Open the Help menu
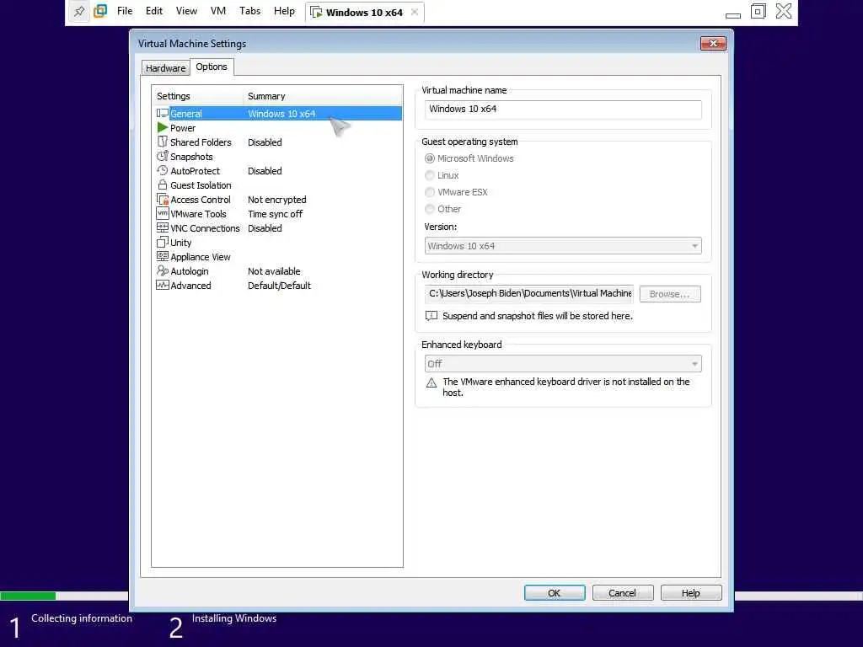This screenshot has width=863, height=647. [285, 11]
